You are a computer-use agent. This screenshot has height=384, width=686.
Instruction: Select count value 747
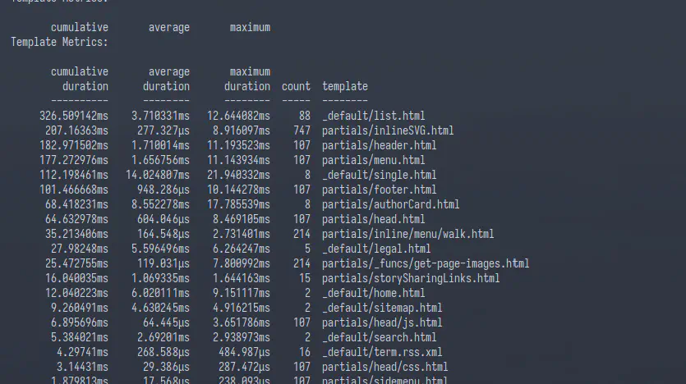(302, 130)
